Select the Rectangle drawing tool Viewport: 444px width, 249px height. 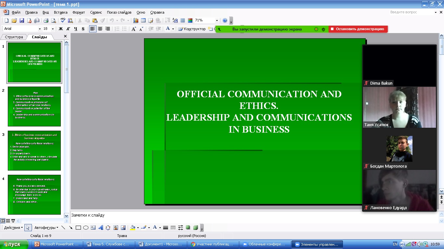click(78, 228)
